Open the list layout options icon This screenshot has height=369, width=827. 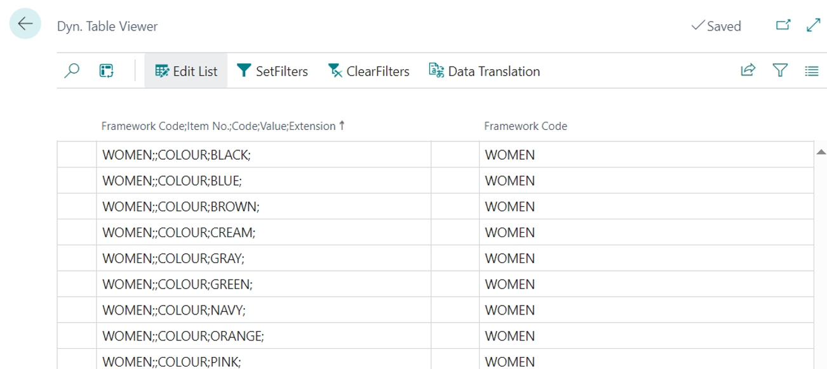(811, 71)
